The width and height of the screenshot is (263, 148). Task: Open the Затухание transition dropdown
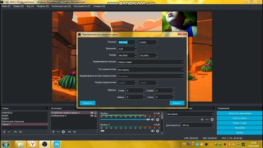(x=190, y=114)
